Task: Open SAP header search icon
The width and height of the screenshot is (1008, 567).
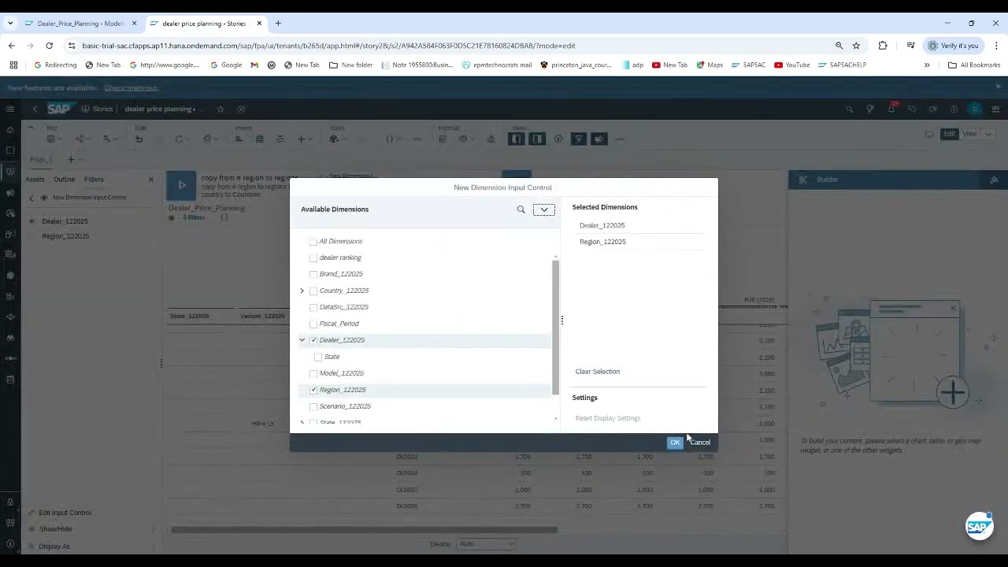Action: pyautogui.click(x=849, y=109)
